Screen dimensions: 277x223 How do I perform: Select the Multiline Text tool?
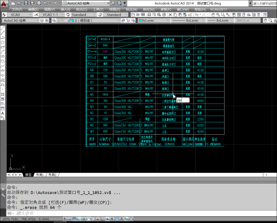pos(3,113)
